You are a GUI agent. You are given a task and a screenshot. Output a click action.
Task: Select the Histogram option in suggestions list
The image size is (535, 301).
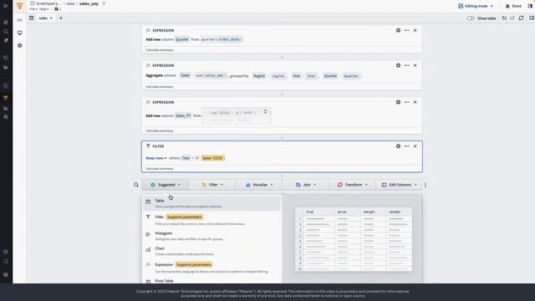pos(211,236)
